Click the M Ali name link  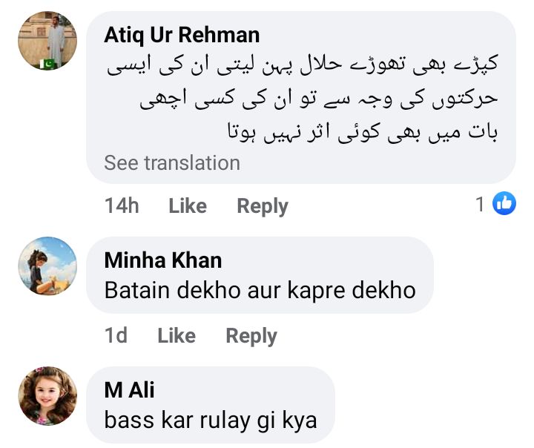tap(130, 390)
